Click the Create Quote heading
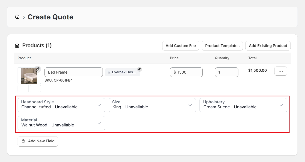This screenshot has height=162, width=305. 50,17
